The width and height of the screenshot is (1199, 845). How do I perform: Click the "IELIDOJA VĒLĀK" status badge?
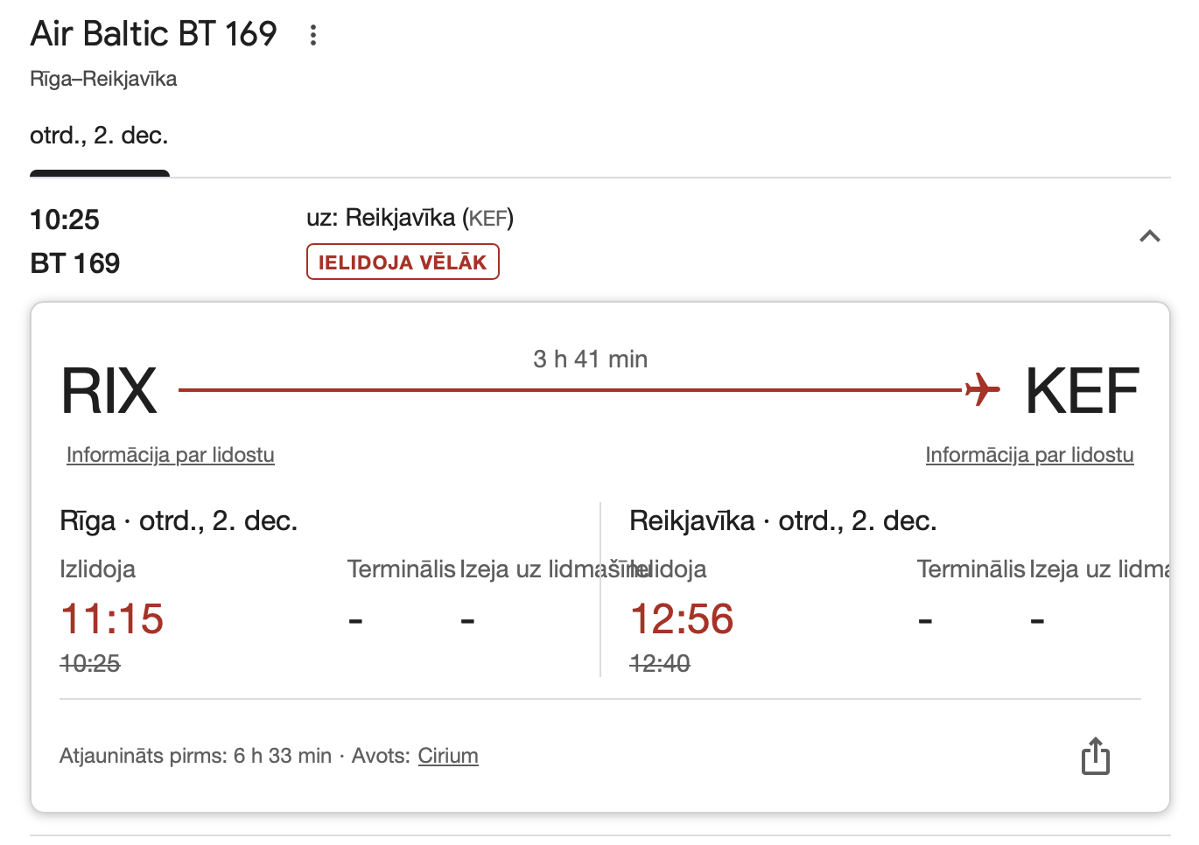click(403, 262)
